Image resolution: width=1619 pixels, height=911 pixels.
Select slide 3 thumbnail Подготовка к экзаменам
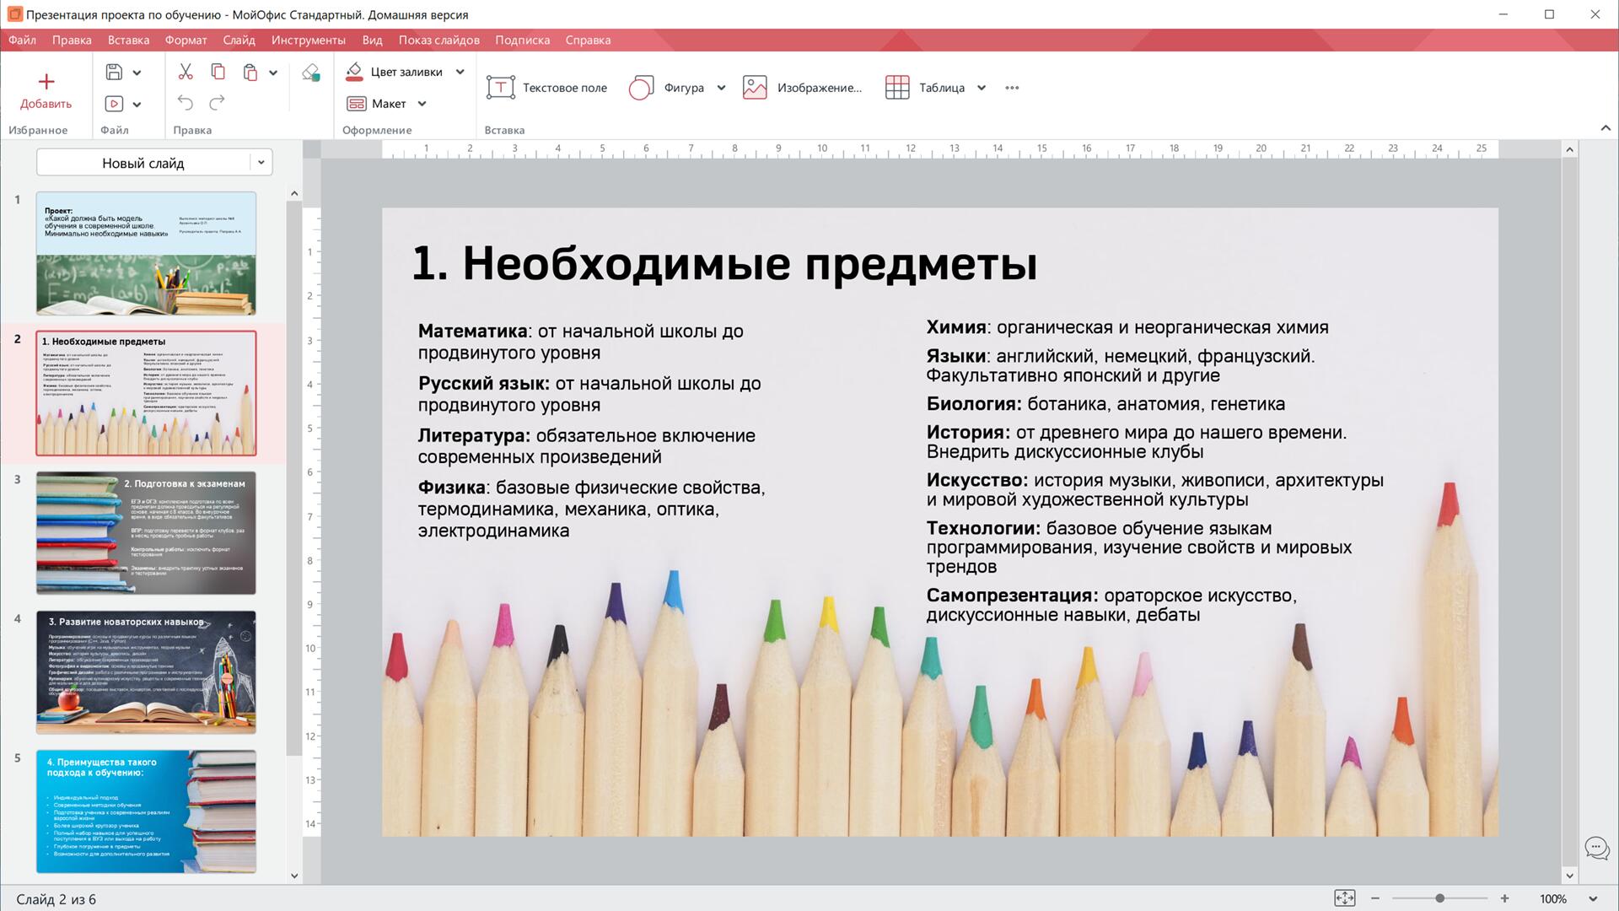(146, 533)
